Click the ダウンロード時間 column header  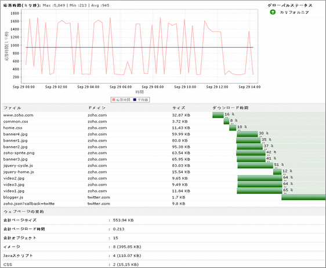click(x=230, y=108)
